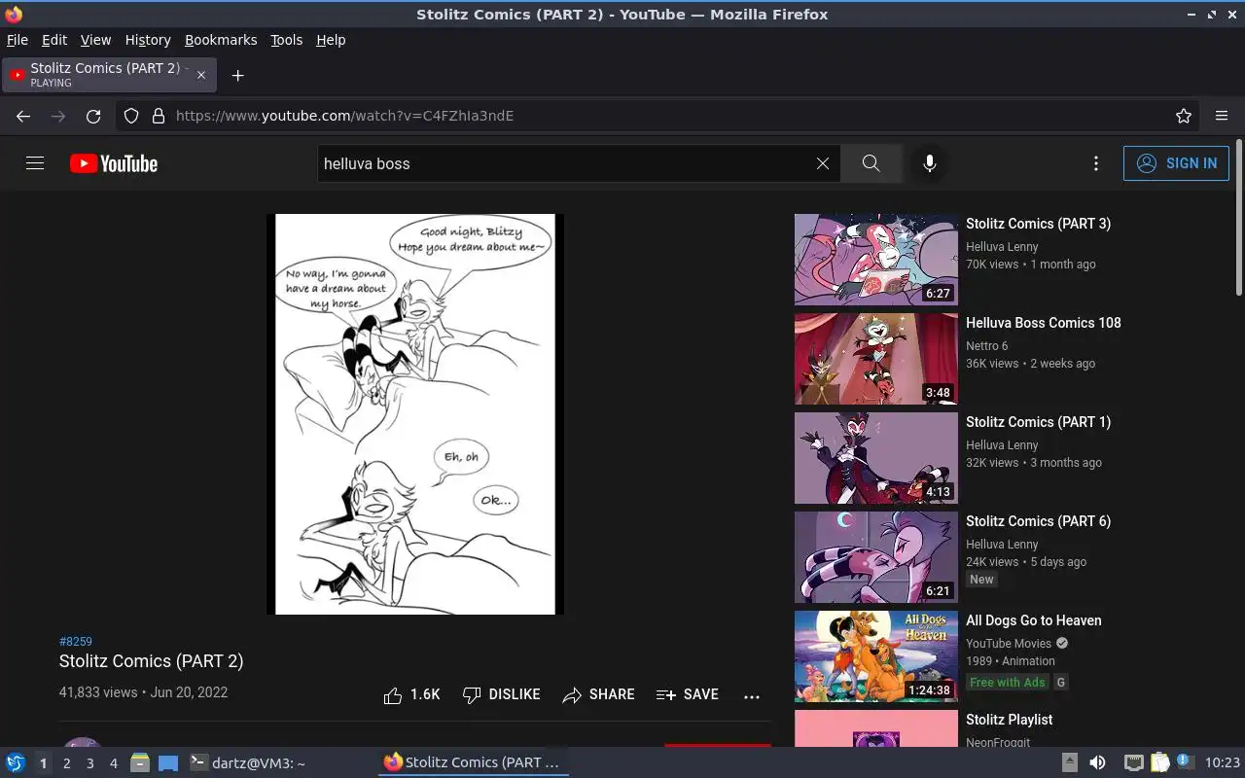Image resolution: width=1245 pixels, height=778 pixels.
Task: Save the video to a playlist
Action: tap(688, 694)
